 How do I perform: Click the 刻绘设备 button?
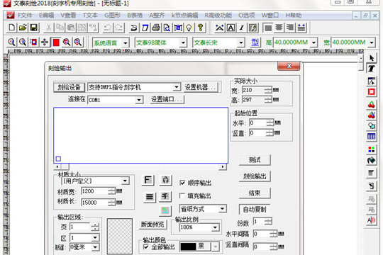[69, 87]
